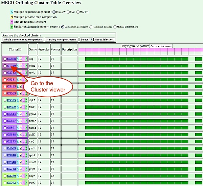Tick the checkbox next to cluster O2946
The image size is (203, 186).
tap(5, 162)
